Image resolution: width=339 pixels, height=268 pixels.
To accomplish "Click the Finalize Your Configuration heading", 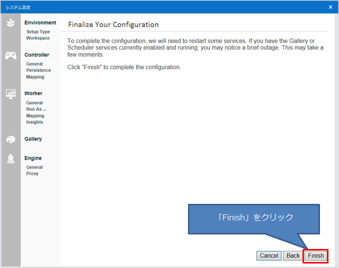I will 113,25.
